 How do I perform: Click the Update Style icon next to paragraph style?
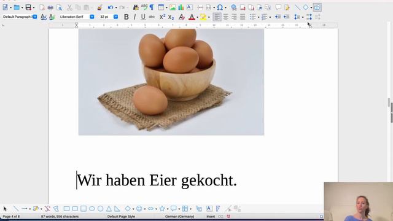(44, 17)
